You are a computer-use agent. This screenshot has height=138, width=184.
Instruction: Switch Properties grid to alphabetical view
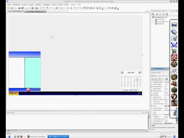coord(156,79)
